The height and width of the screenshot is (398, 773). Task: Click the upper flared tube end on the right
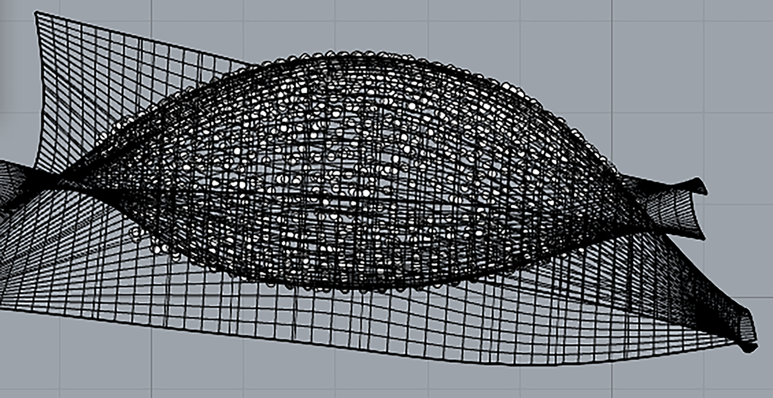click(700, 187)
